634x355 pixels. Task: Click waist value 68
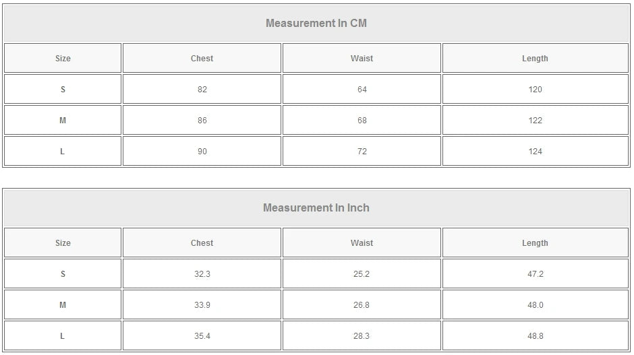362,121
